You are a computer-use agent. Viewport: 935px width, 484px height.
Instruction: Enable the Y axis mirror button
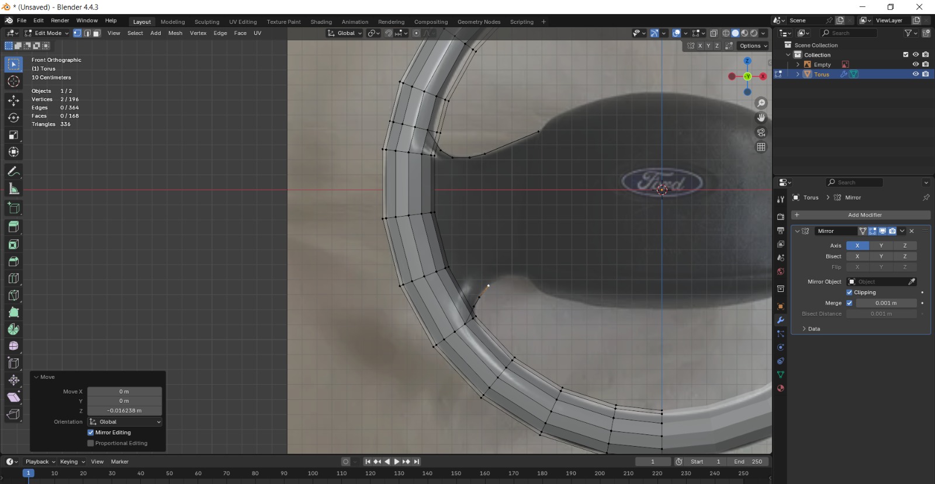(x=881, y=246)
